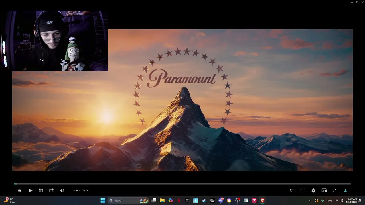The image size is (365, 205).
Task: Open the Wi-Fi network settings
Action: (337, 200)
